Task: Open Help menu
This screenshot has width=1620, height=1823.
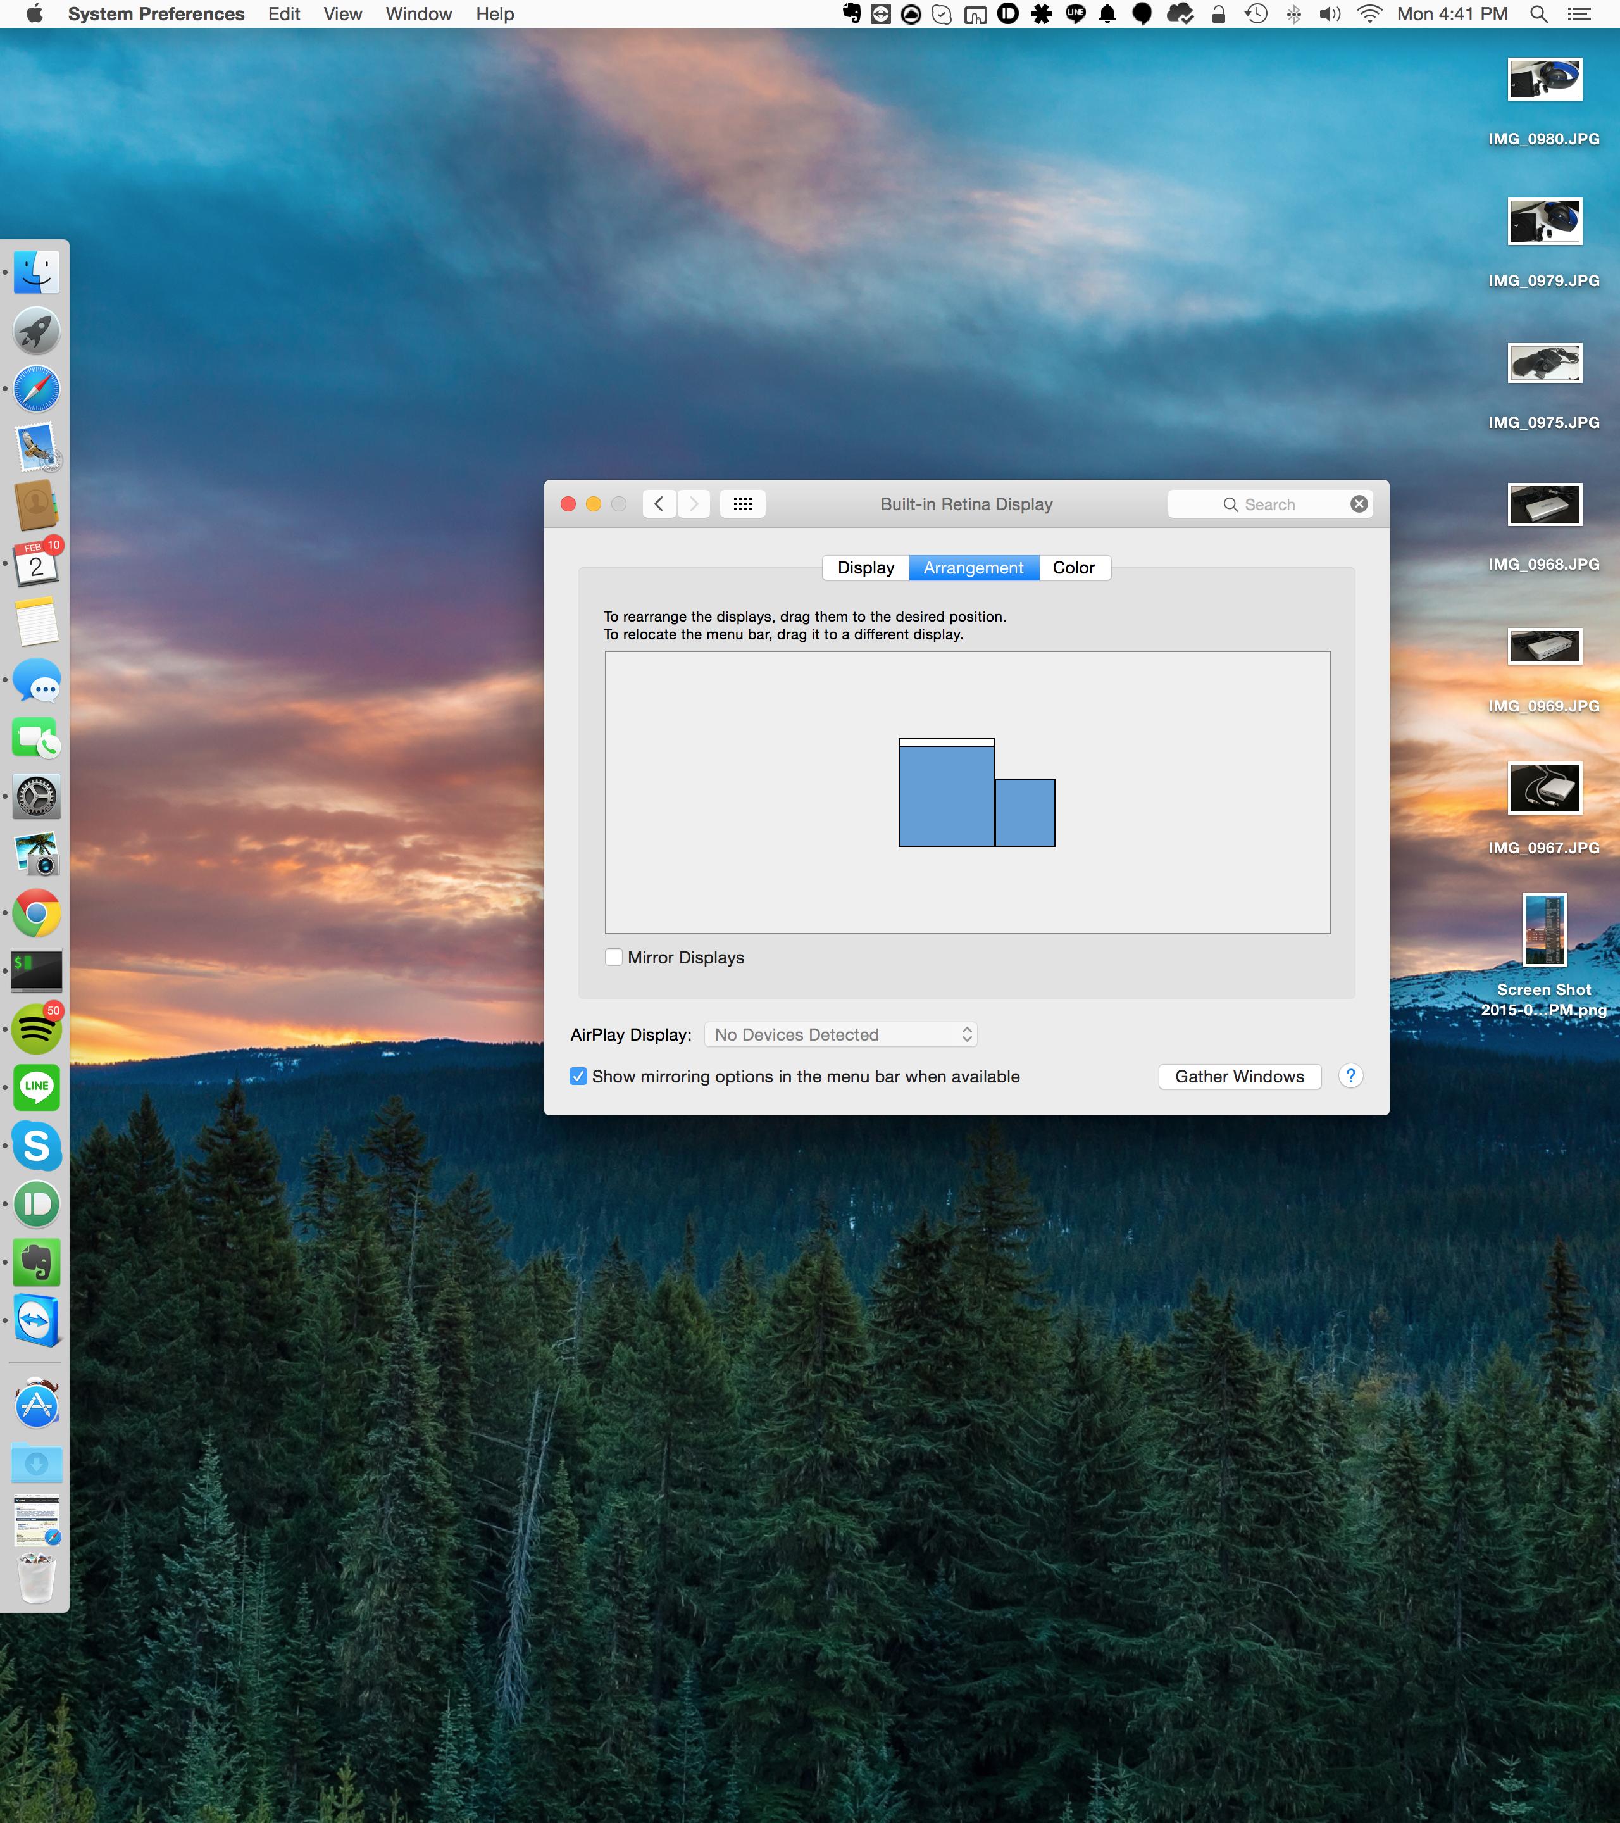Action: (495, 15)
